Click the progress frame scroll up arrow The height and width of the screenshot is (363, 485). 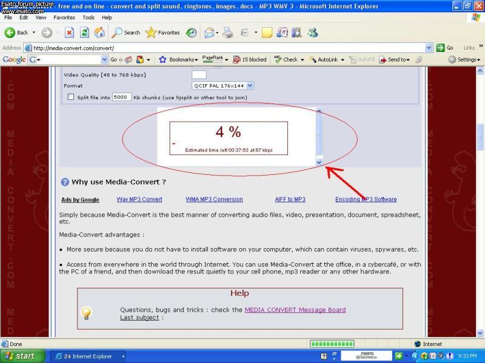pyautogui.click(x=319, y=111)
